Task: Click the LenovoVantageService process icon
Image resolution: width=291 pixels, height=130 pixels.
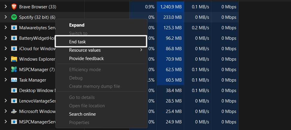Action: [14, 101]
